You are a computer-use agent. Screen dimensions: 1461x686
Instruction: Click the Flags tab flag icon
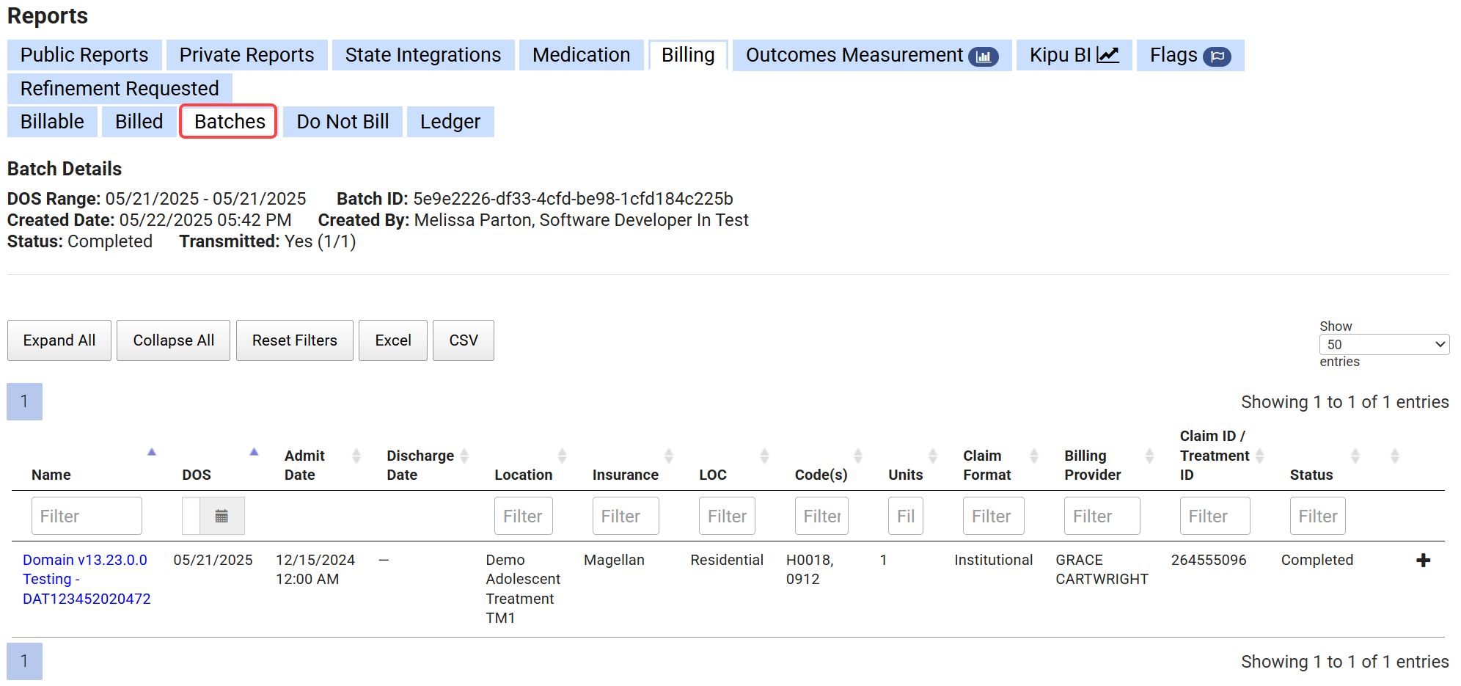[x=1217, y=56]
